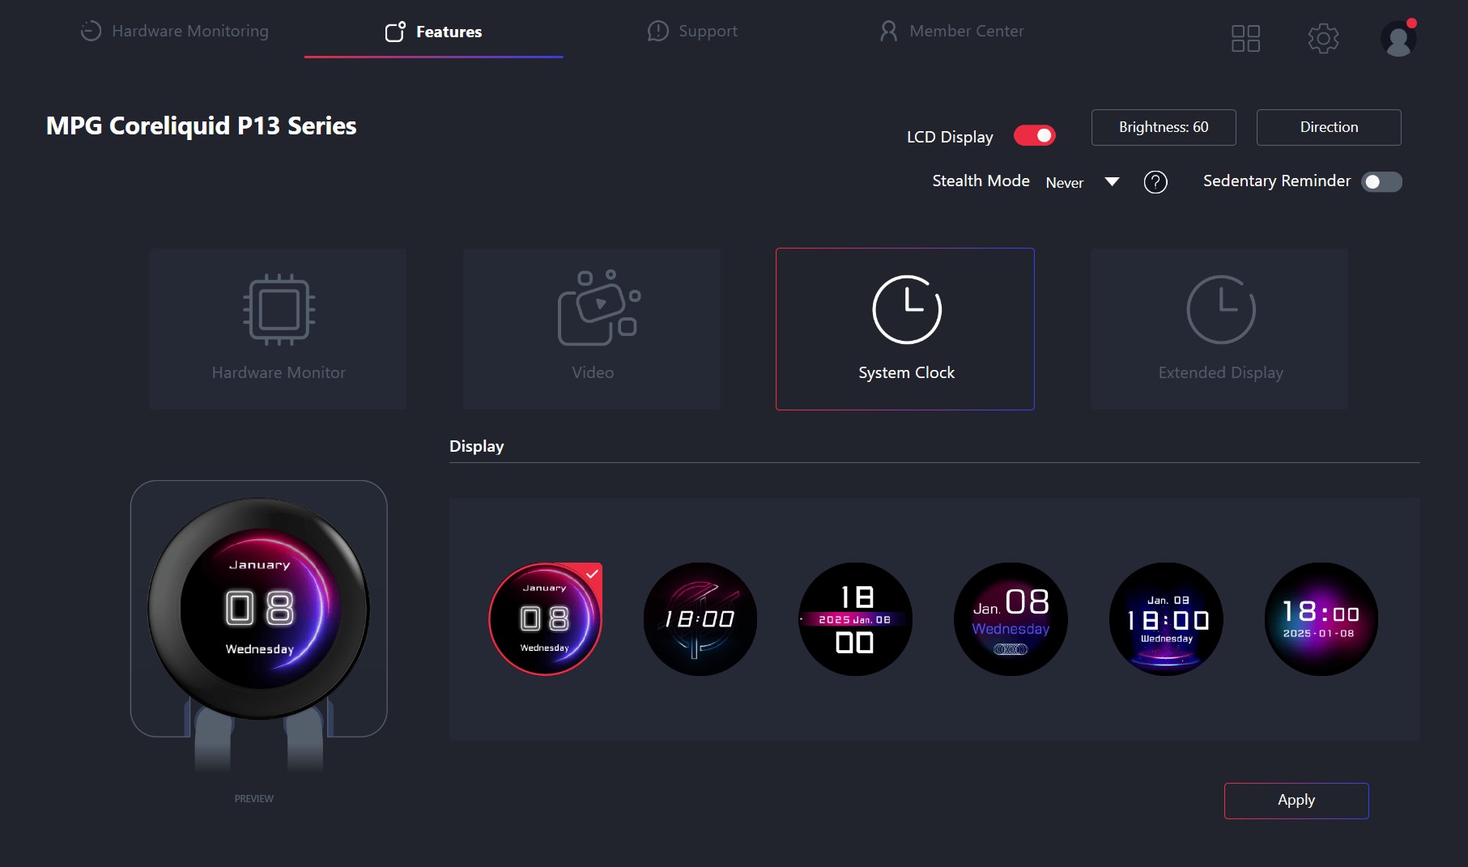Click the user profile avatar
Screen dimensions: 1468x867
[x=1398, y=38]
